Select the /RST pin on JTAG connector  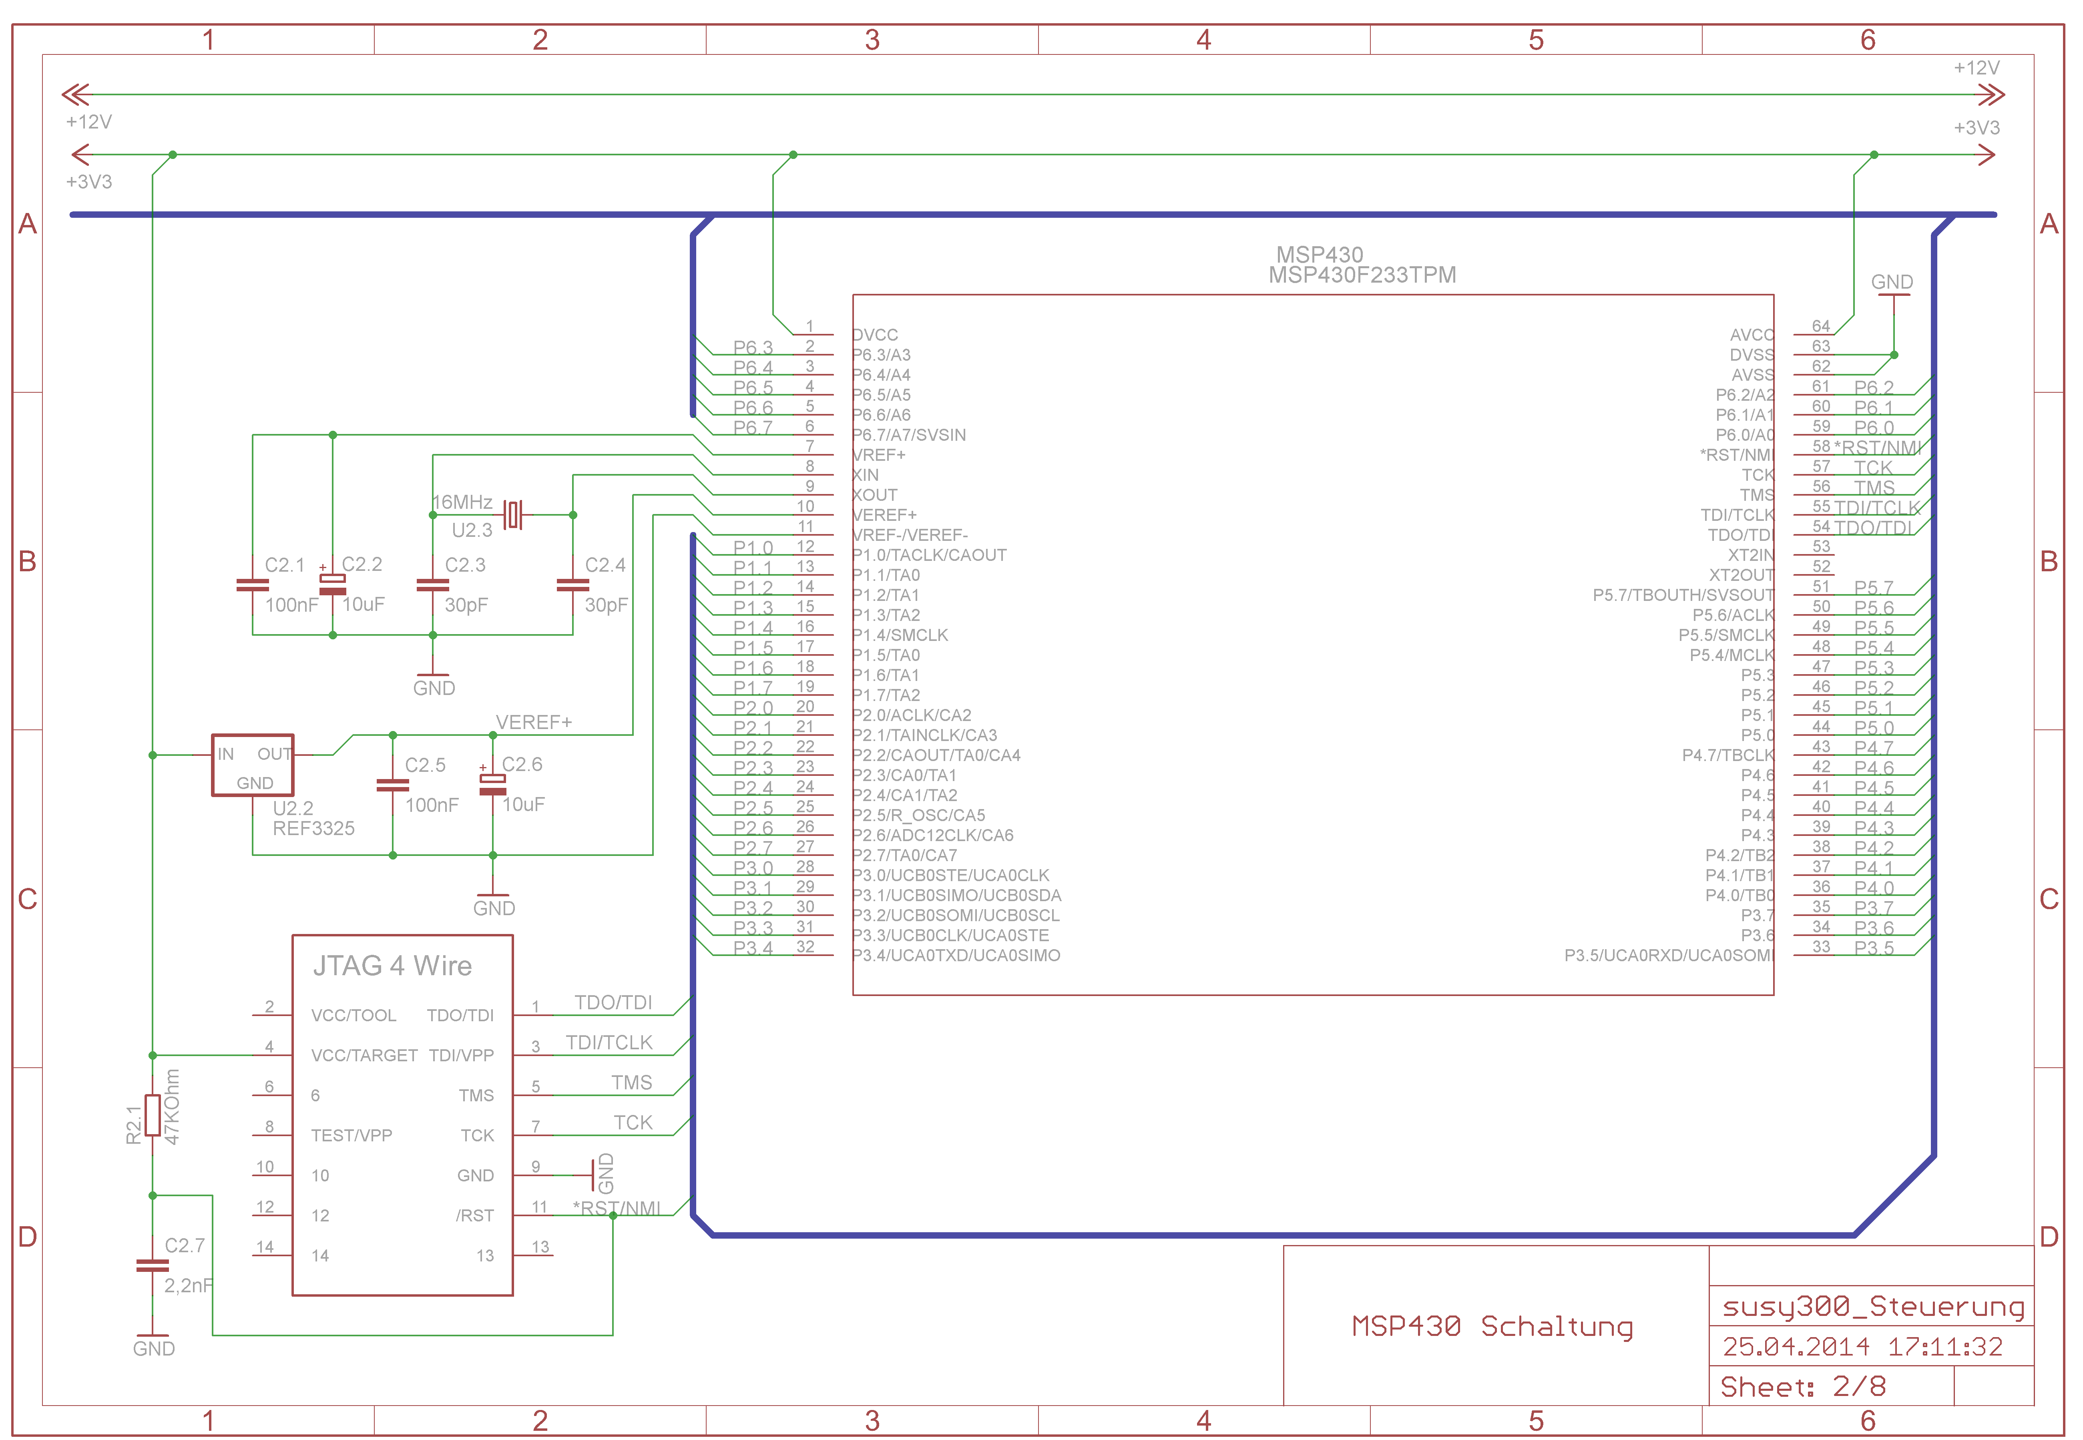click(476, 1216)
